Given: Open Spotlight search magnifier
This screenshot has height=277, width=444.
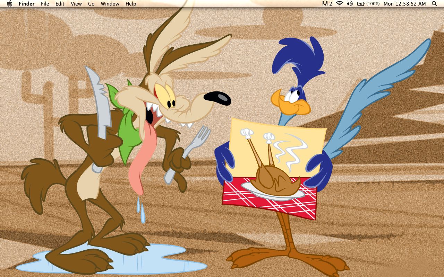Looking at the screenshot, I should point(434,4).
